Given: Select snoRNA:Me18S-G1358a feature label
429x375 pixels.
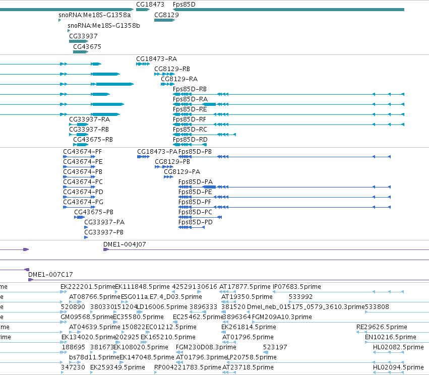Looking at the screenshot, I should [x=95, y=15].
